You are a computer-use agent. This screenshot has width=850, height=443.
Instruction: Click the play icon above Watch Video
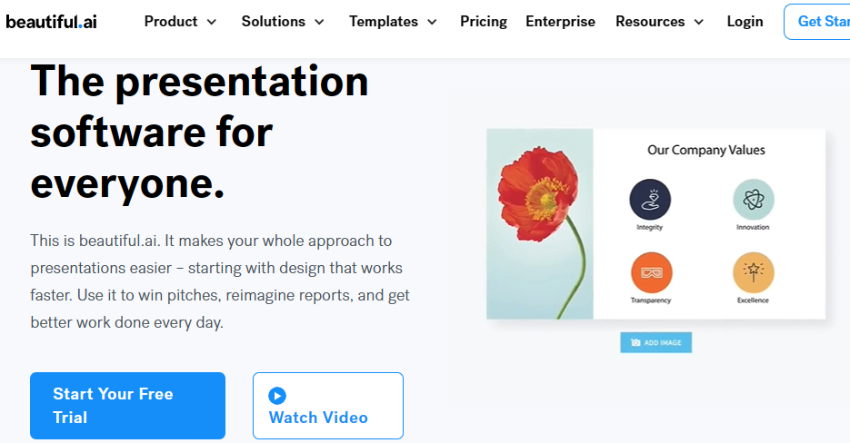click(x=277, y=396)
